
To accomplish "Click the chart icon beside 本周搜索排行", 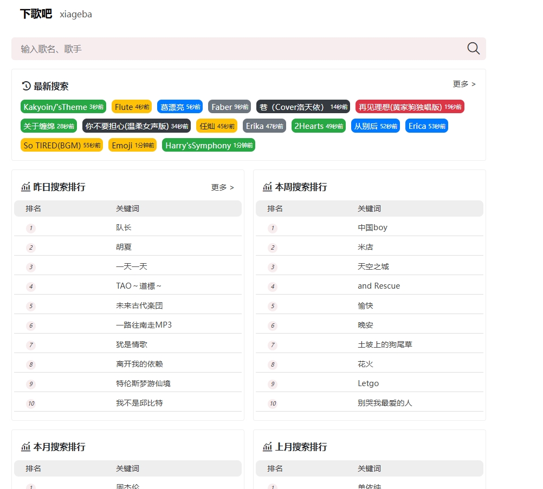I will pyautogui.click(x=268, y=187).
